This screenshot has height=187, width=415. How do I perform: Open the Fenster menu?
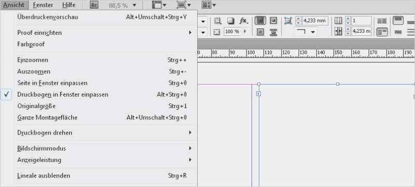43,5
